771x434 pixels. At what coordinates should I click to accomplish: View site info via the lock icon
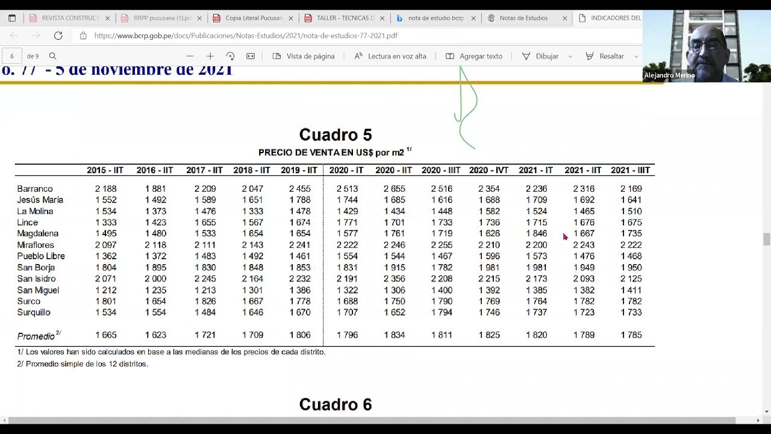[83, 36]
